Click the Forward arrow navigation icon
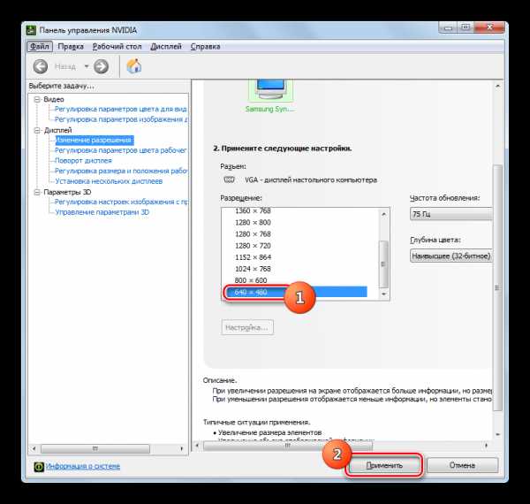 click(101, 66)
